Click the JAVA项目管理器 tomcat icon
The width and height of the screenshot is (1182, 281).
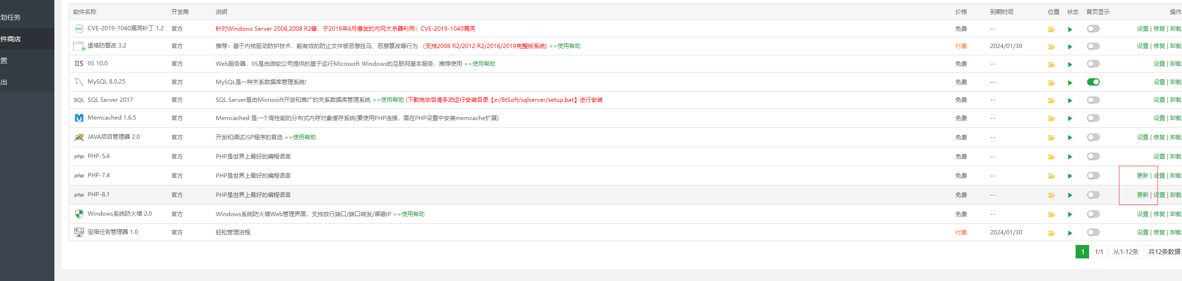[79, 137]
